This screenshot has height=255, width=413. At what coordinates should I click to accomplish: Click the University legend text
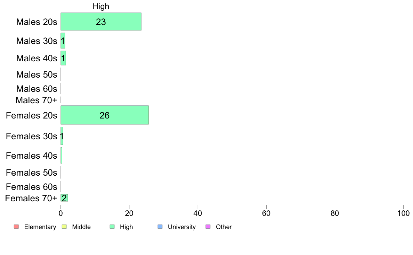coord(182,227)
